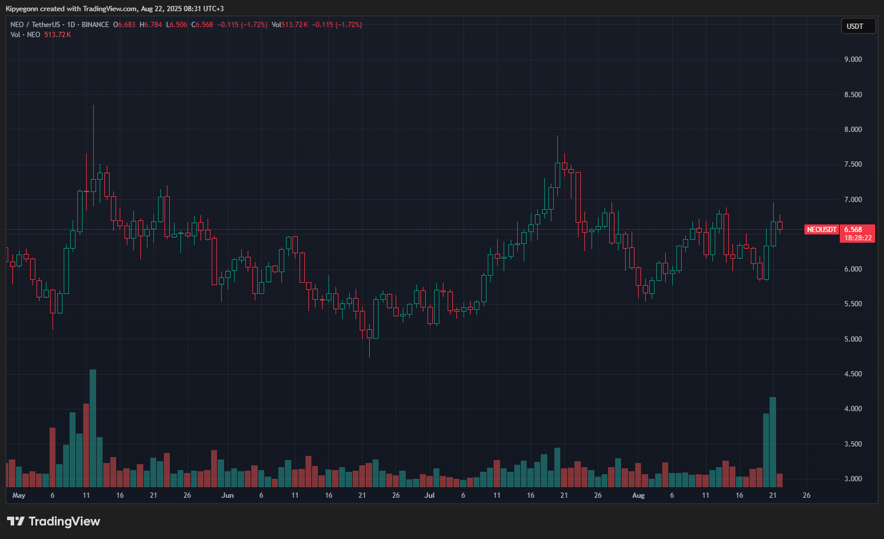This screenshot has width=884, height=539.
Task: Click the Aug marker on time axis
Action: 638,495
